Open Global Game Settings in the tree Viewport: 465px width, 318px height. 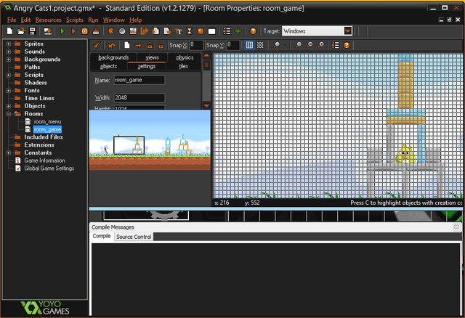click(x=49, y=168)
